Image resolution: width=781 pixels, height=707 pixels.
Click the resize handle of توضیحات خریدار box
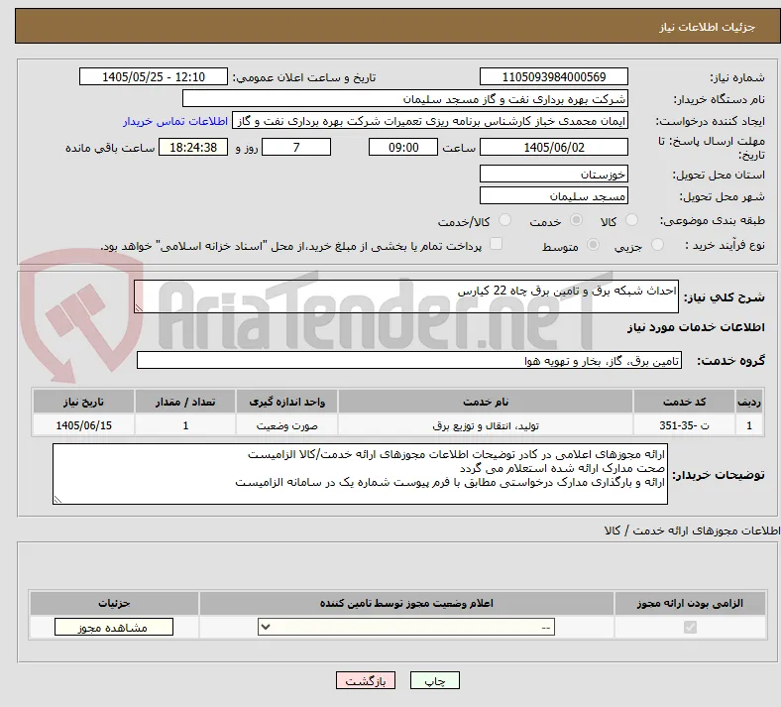click(x=57, y=499)
